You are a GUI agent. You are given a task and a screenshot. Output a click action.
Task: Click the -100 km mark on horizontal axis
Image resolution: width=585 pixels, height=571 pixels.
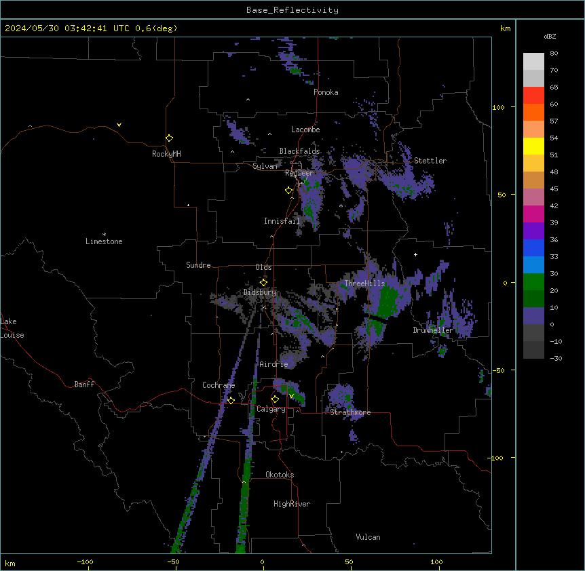85,562
